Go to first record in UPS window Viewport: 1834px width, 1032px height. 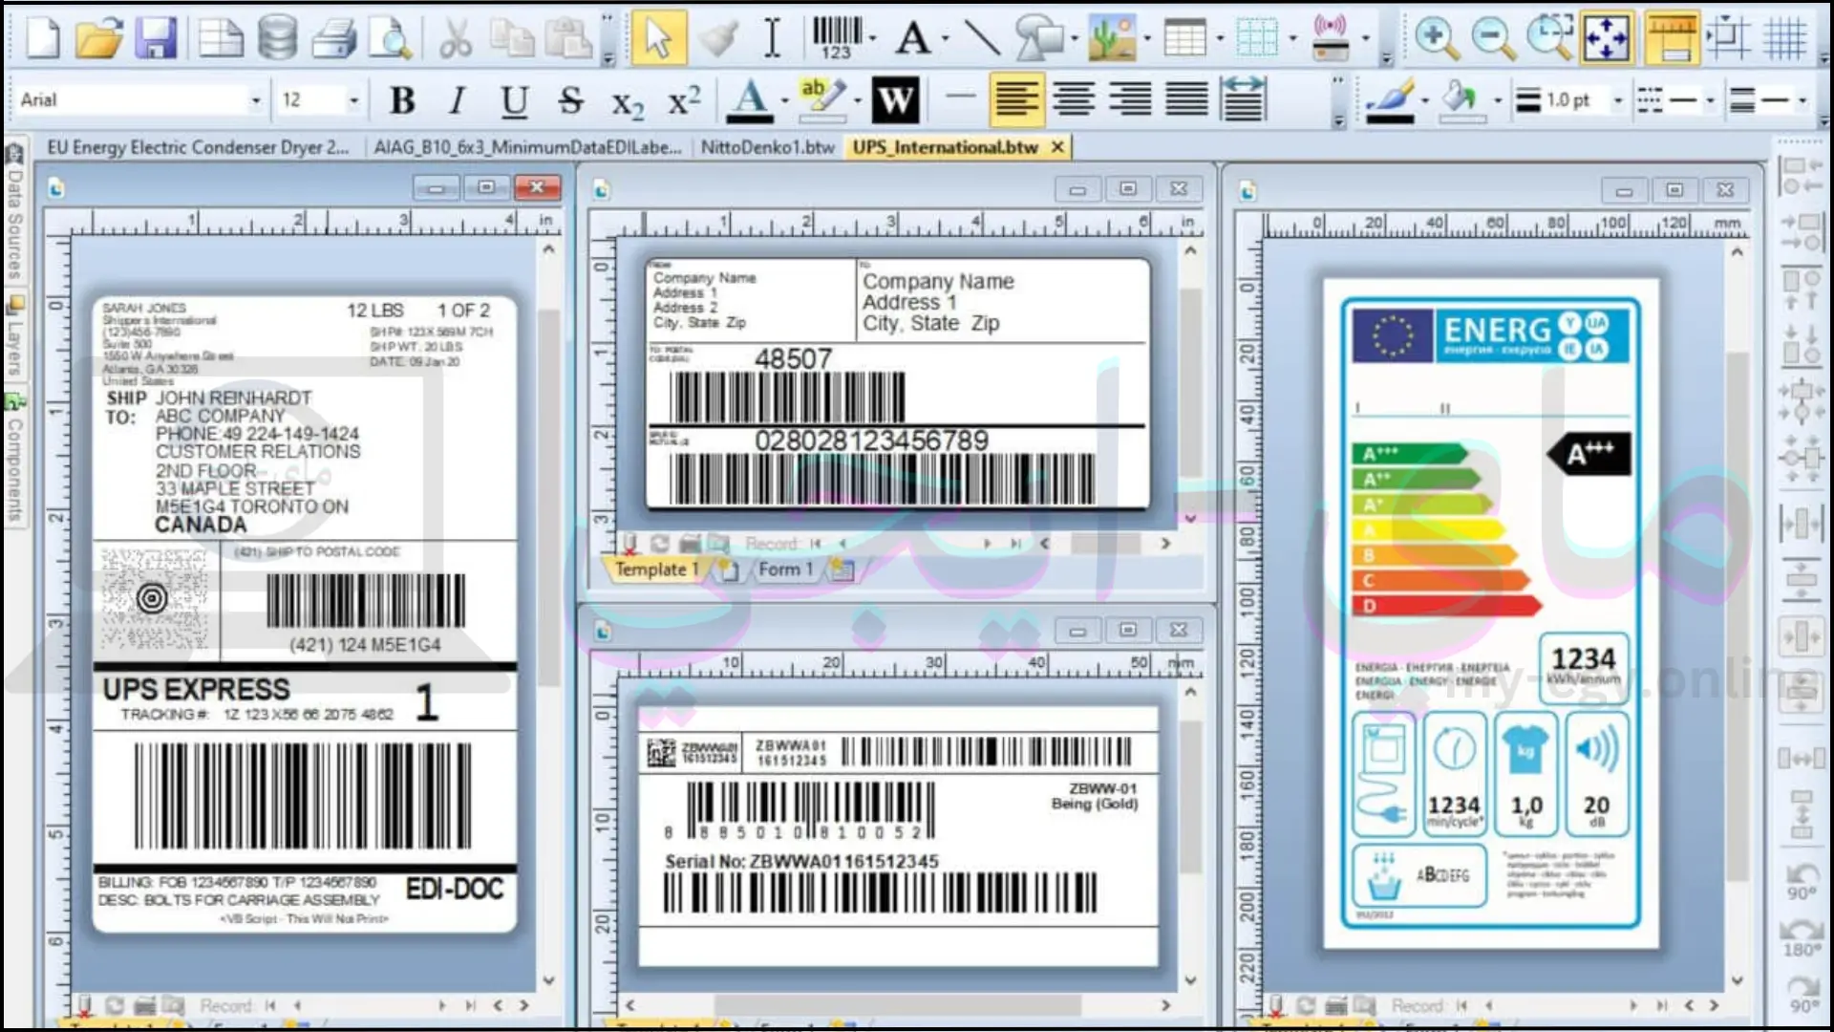click(x=270, y=1005)
